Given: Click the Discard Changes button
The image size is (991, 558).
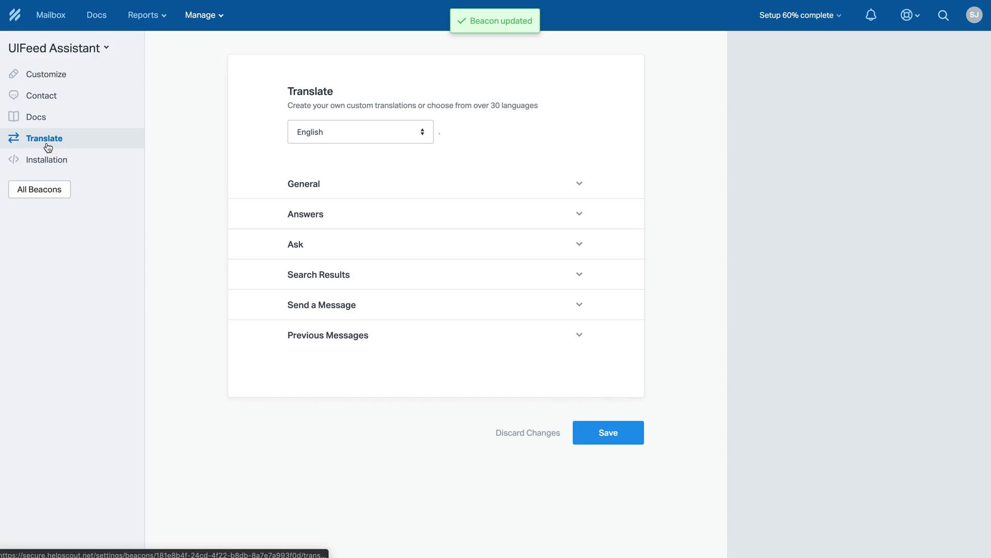Looking at the screenshot, I should tap(528, 432).
